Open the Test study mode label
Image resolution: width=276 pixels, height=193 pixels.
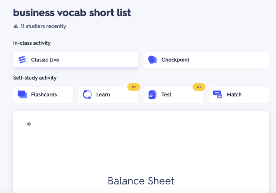[x=166, y=95]
